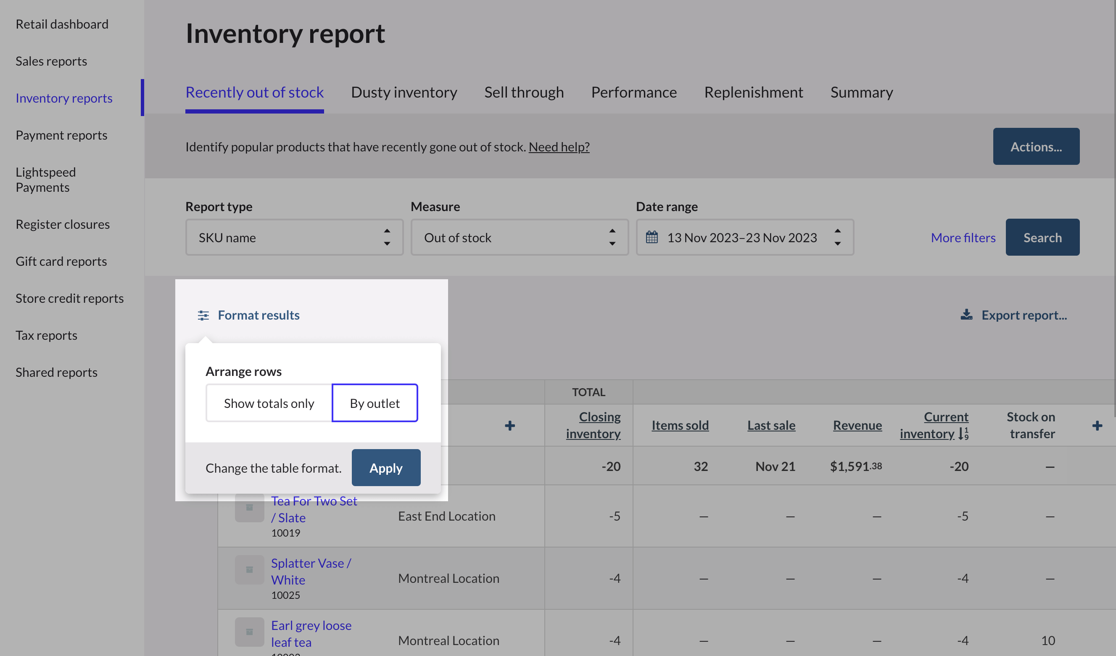Click the Export report download icon
This screenshot has width=1116, height=656.
(x=966, y=315)
